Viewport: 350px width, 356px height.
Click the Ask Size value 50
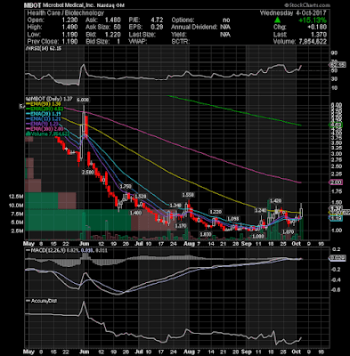[x=117, y=28]
